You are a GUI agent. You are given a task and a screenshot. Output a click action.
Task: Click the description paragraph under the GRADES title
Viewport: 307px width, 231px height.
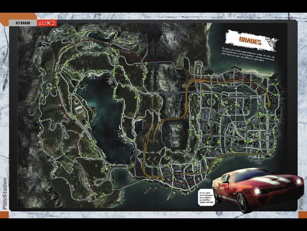(x=248, y=54)
